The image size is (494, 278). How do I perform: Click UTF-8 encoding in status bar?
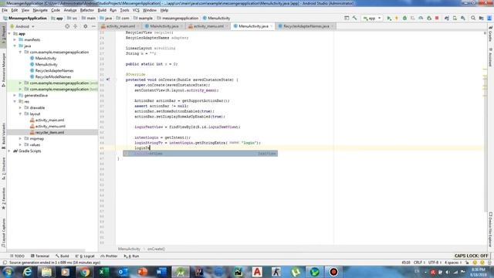point(434,263)
